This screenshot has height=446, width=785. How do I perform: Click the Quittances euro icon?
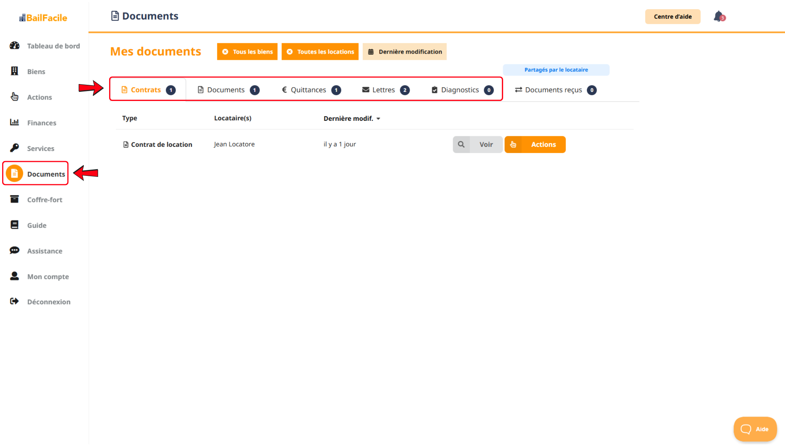[x=284, y=90]
